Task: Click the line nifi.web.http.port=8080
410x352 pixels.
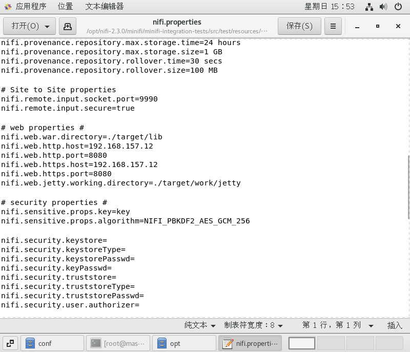Action: point(54,155)
